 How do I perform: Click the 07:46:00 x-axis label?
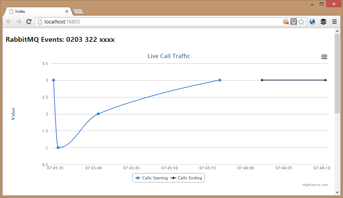coord(246,168)
